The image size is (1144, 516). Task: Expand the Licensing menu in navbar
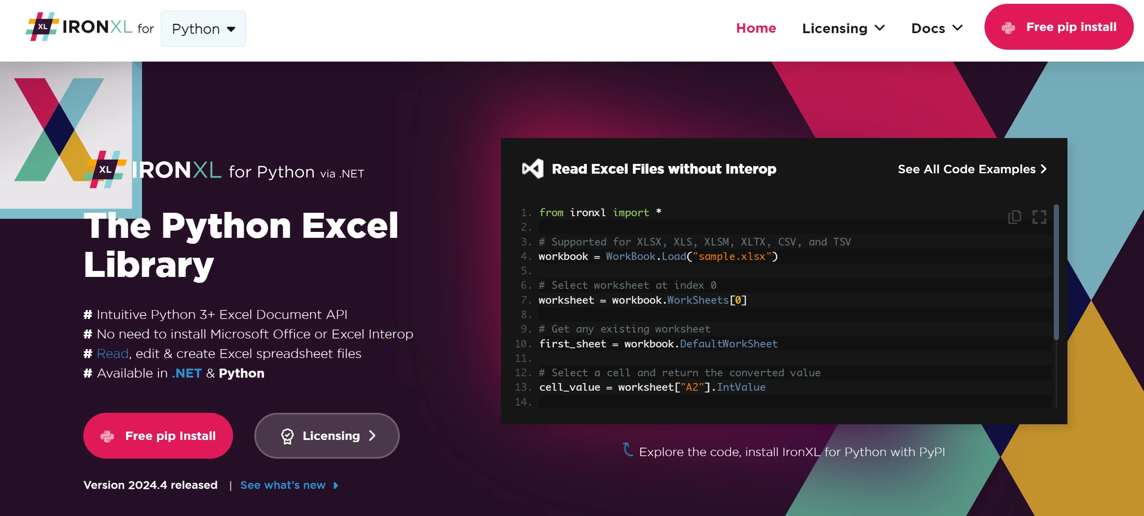[x=843, y=28]
